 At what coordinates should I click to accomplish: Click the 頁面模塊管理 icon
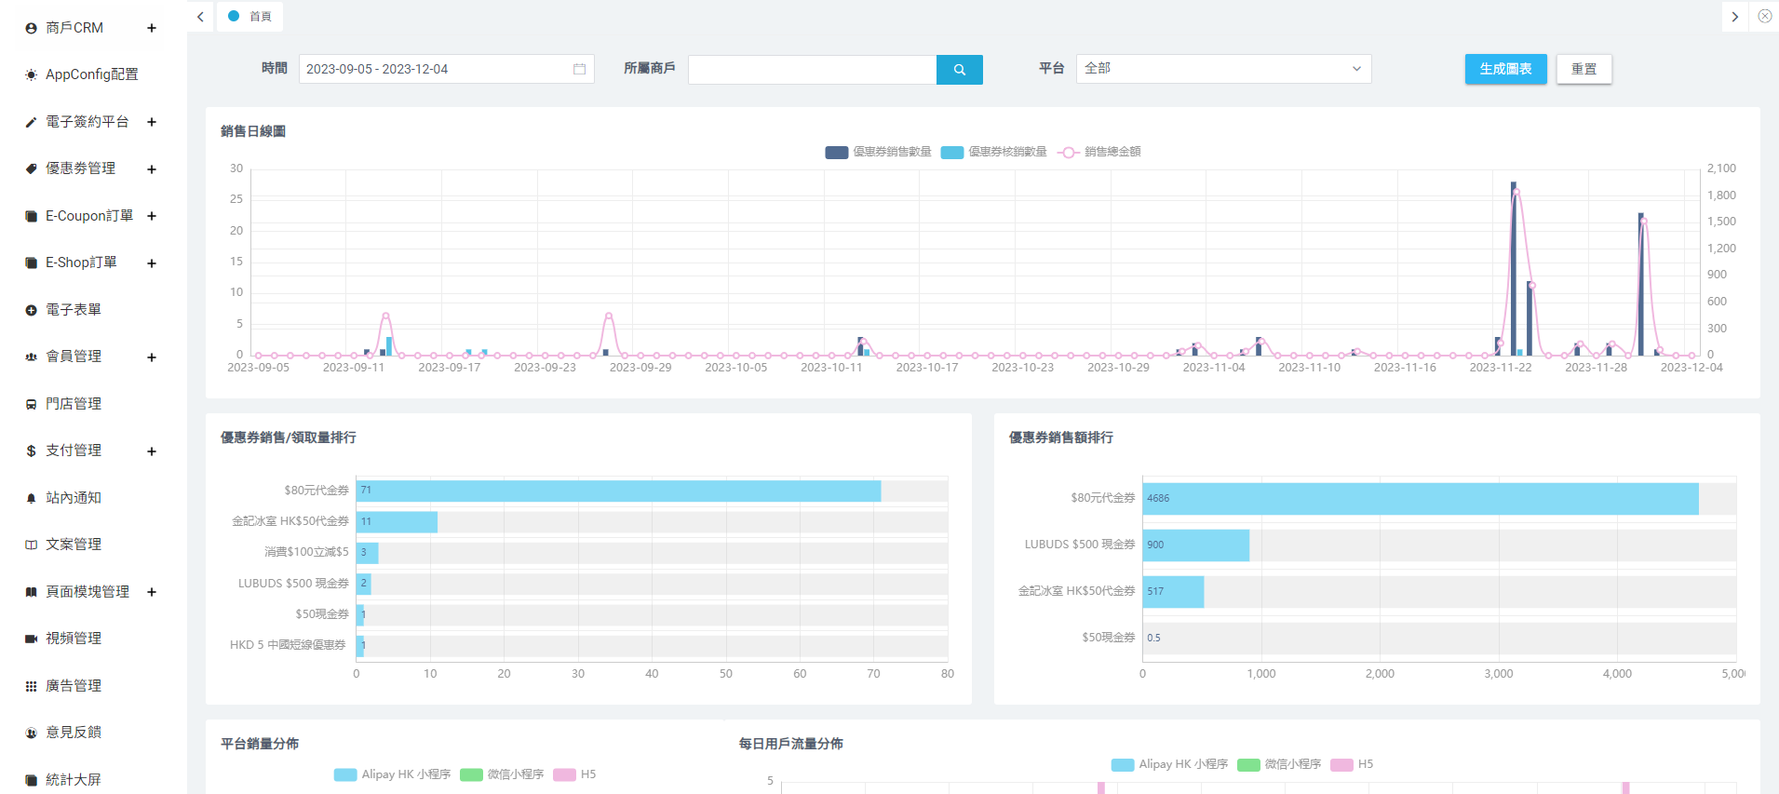click(x=31, y=592)
